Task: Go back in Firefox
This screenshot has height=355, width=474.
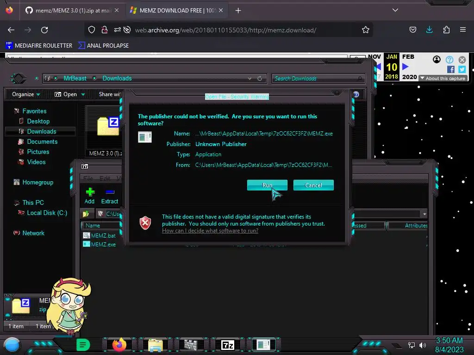Action: 11,30
